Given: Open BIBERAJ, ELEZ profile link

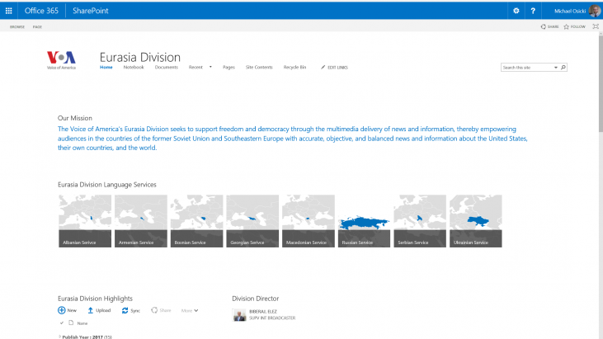Looking at the screenshot, I should 263,312.
